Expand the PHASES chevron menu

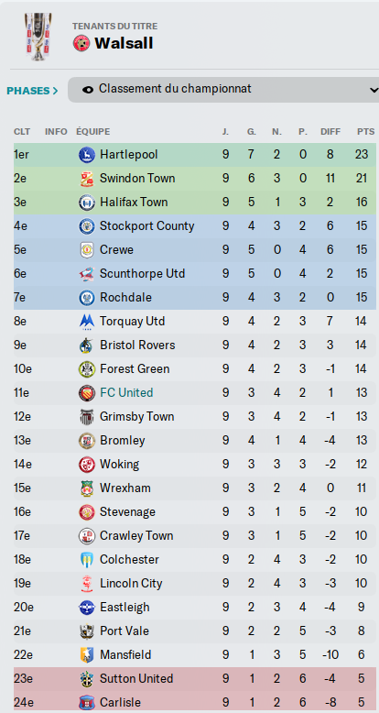tap(32, 91)
